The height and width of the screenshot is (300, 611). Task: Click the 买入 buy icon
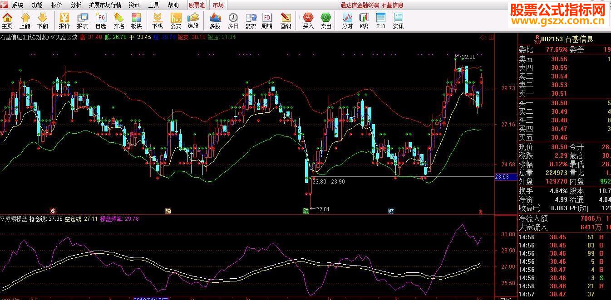point(308,21)
